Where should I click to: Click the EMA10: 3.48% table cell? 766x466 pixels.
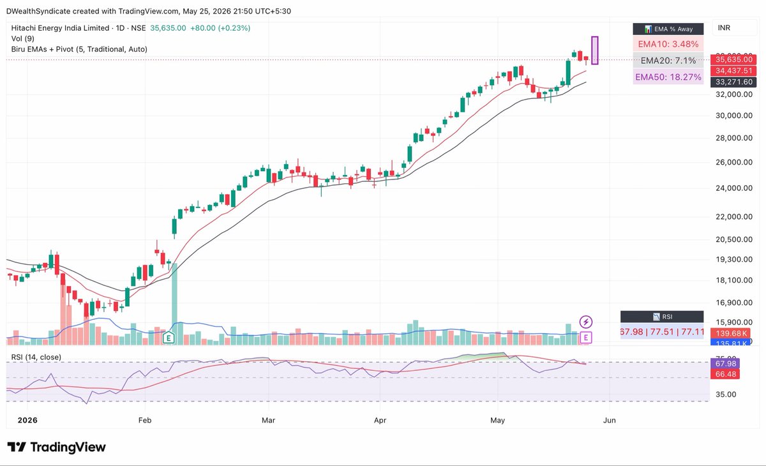(x=668, y=45)
